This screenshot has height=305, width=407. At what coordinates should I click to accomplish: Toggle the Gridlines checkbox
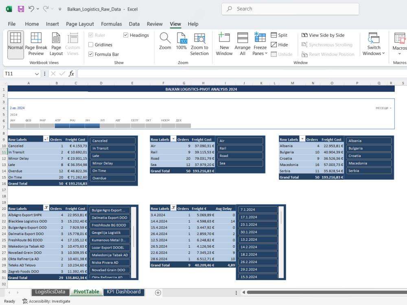pyautogui.click(x=91, y=45)
